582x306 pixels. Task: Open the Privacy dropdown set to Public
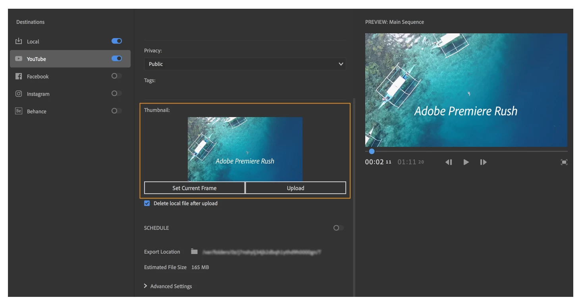(245, 64)
